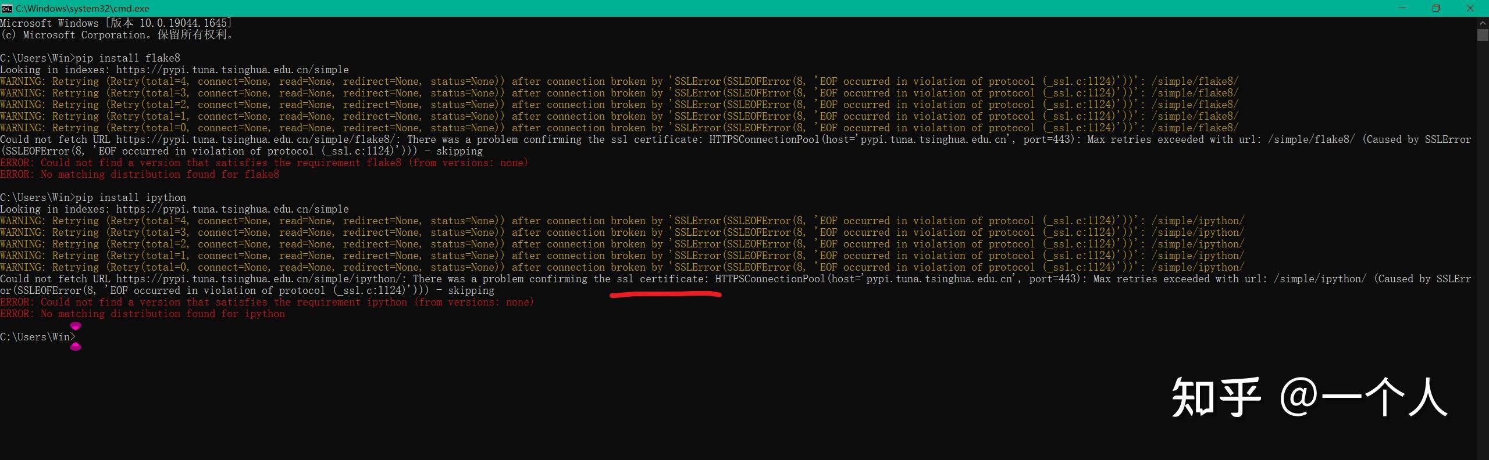1489x460 pixels.
Task: Click 'Retry(total=2' warning for /simple/flake8/
Action: 619,105
